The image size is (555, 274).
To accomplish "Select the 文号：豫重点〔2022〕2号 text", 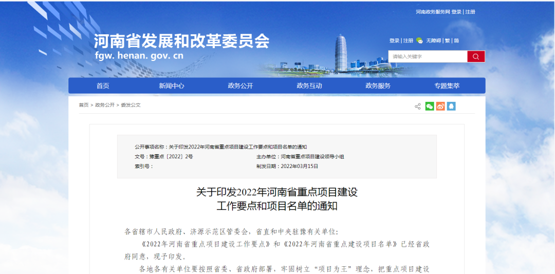I will coord(163,157).
